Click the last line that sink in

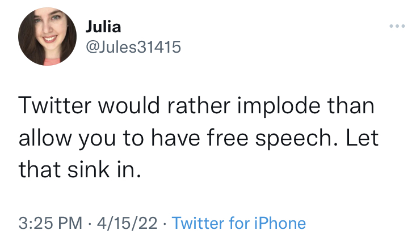point(79,170)
